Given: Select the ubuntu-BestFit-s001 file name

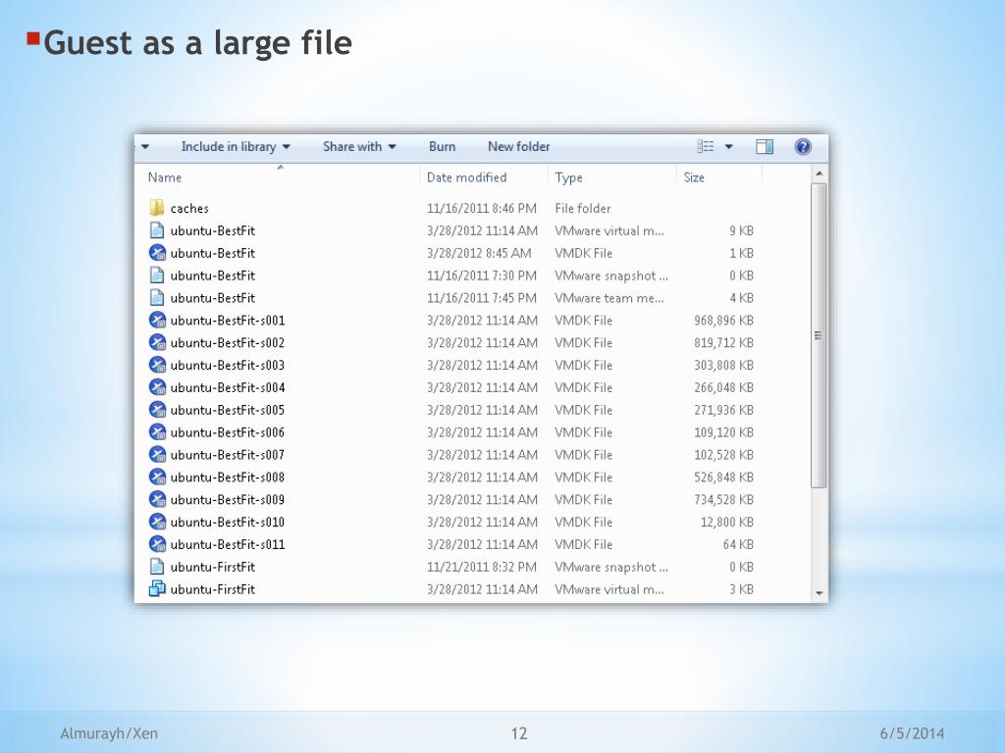Looking at the screenshot, I should pyautogui.click(x=228, y=321).
